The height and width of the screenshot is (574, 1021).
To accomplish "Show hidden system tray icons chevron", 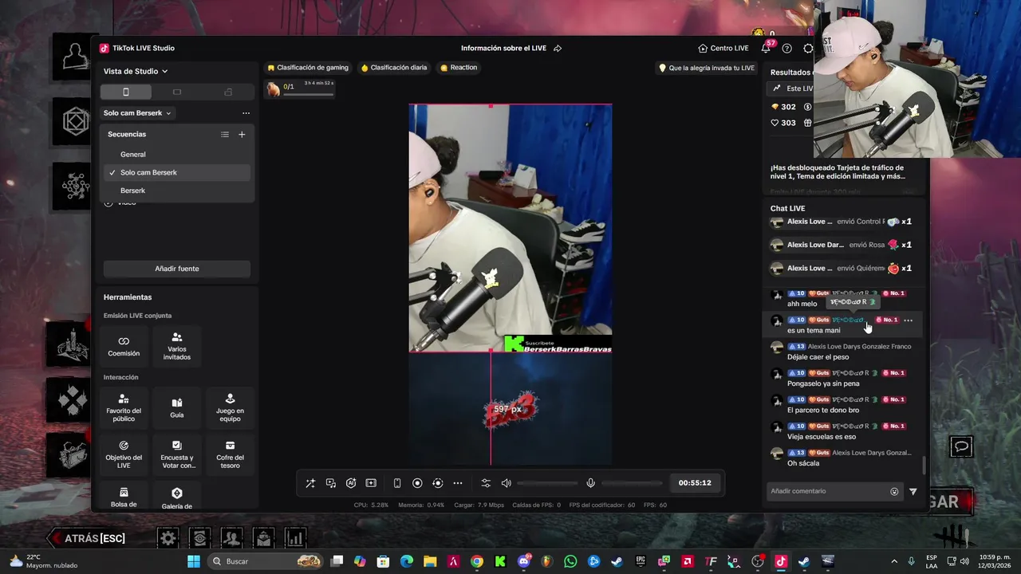I will coord(894,561).
